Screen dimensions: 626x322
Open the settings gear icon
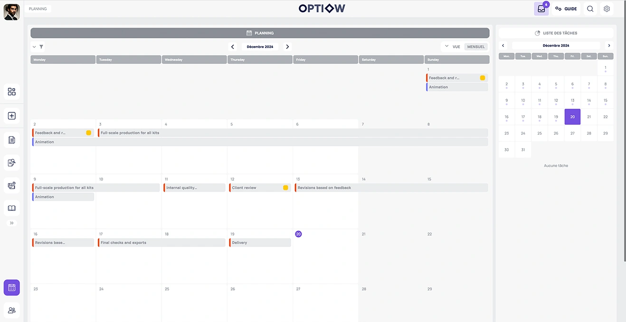point(607,9)
